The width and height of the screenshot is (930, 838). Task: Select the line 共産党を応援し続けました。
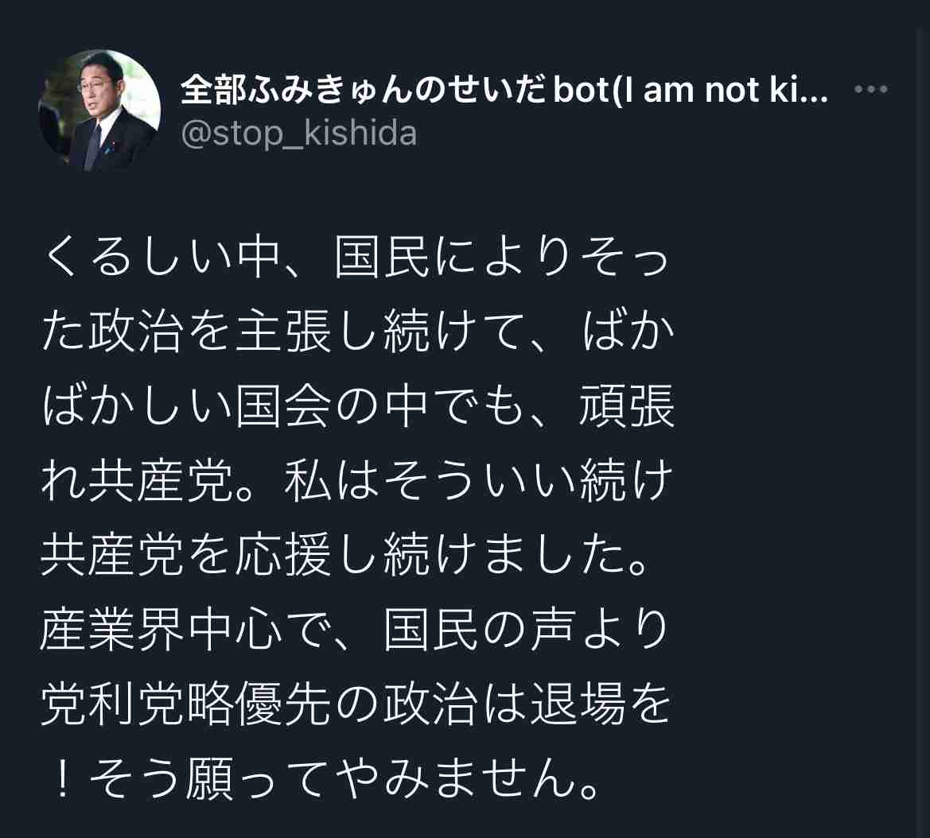pyautogui.click(x=344, y=555)
